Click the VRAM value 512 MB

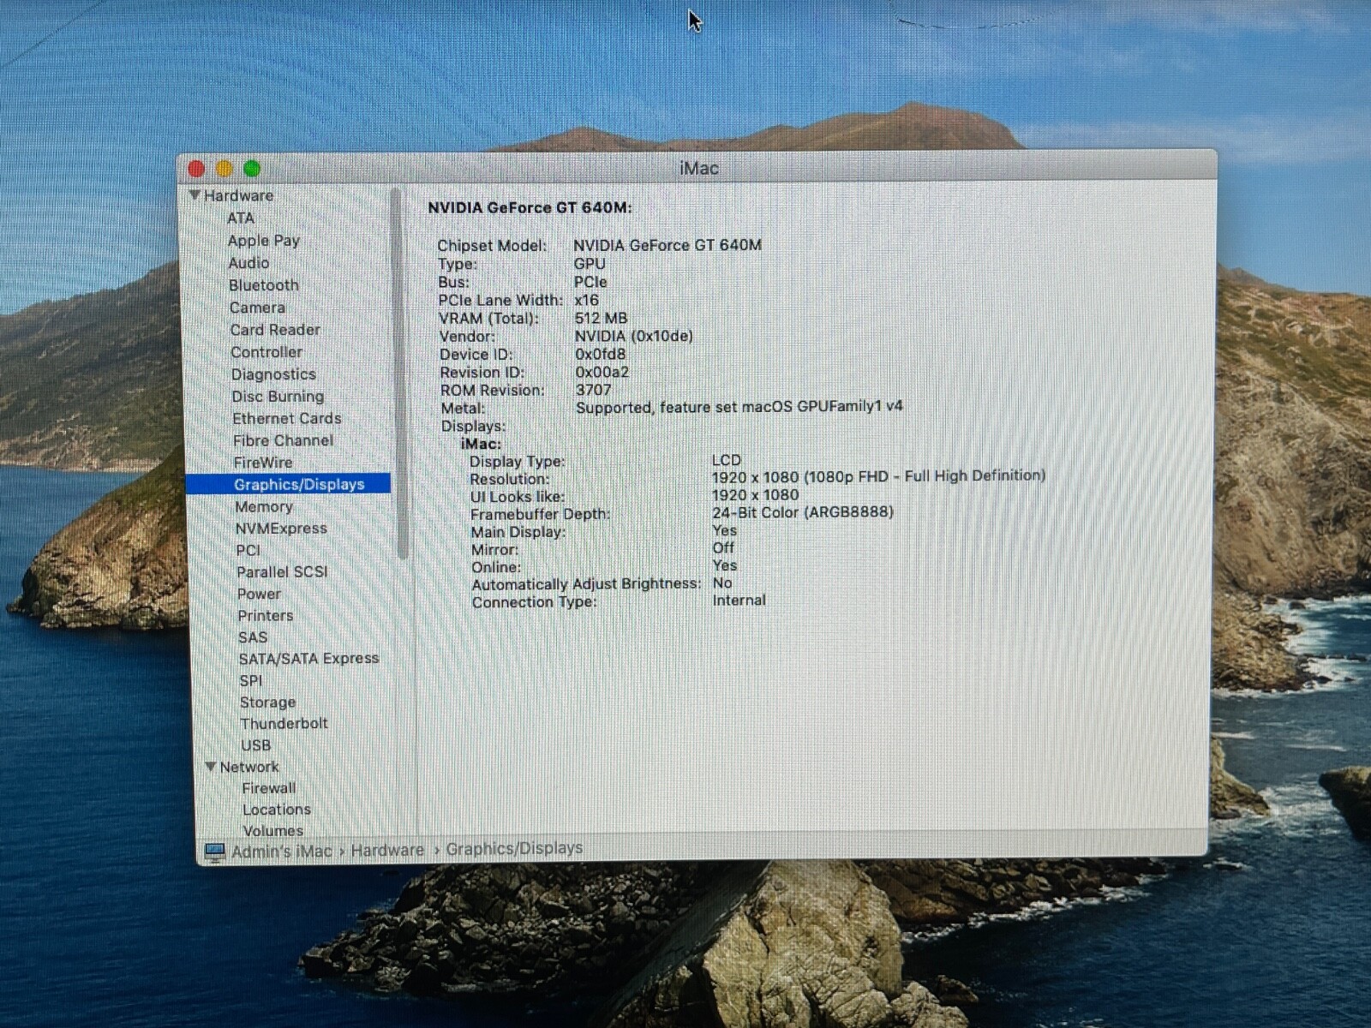[601, 318]
